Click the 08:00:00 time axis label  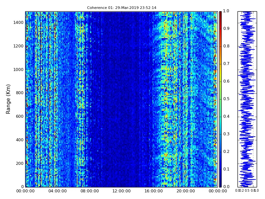(89, 191)
